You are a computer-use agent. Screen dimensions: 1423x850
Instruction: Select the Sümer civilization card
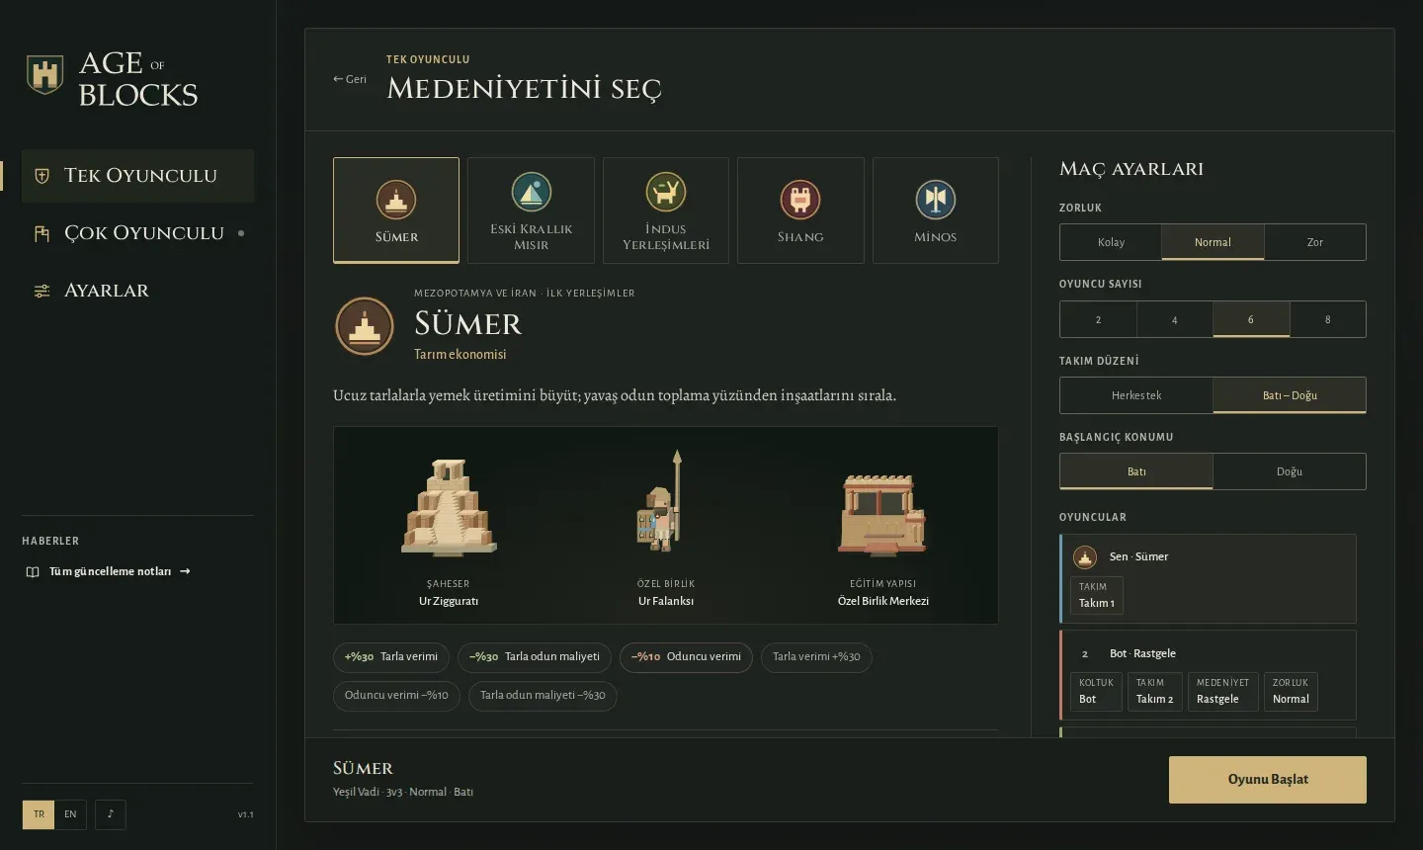pos(396,211)
